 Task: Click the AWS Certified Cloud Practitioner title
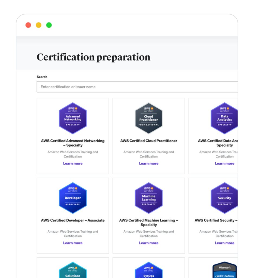click(148, 141)
